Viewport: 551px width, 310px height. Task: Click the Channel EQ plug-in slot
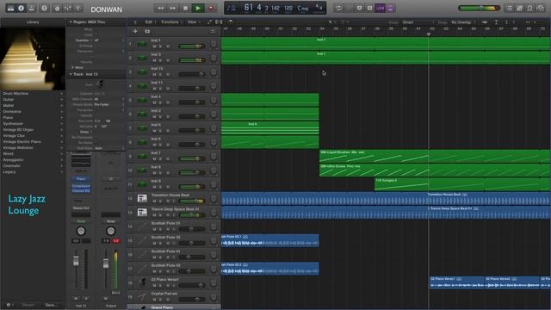[81, 190]
